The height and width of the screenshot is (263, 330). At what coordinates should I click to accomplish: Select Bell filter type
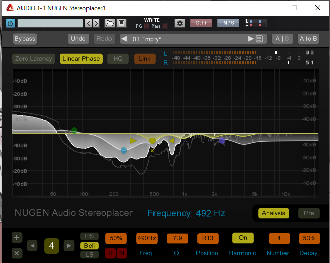coord(90,246)
